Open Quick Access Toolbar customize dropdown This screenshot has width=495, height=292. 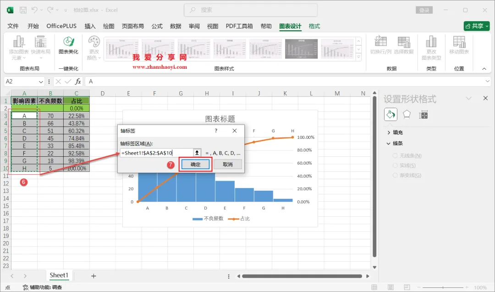tap(66, 11)
